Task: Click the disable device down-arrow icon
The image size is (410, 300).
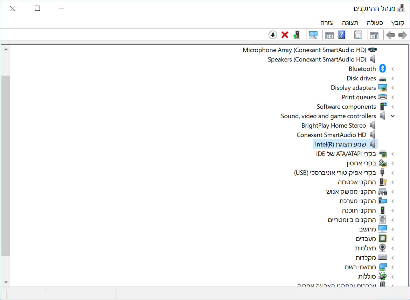Action: pos(273,35)
